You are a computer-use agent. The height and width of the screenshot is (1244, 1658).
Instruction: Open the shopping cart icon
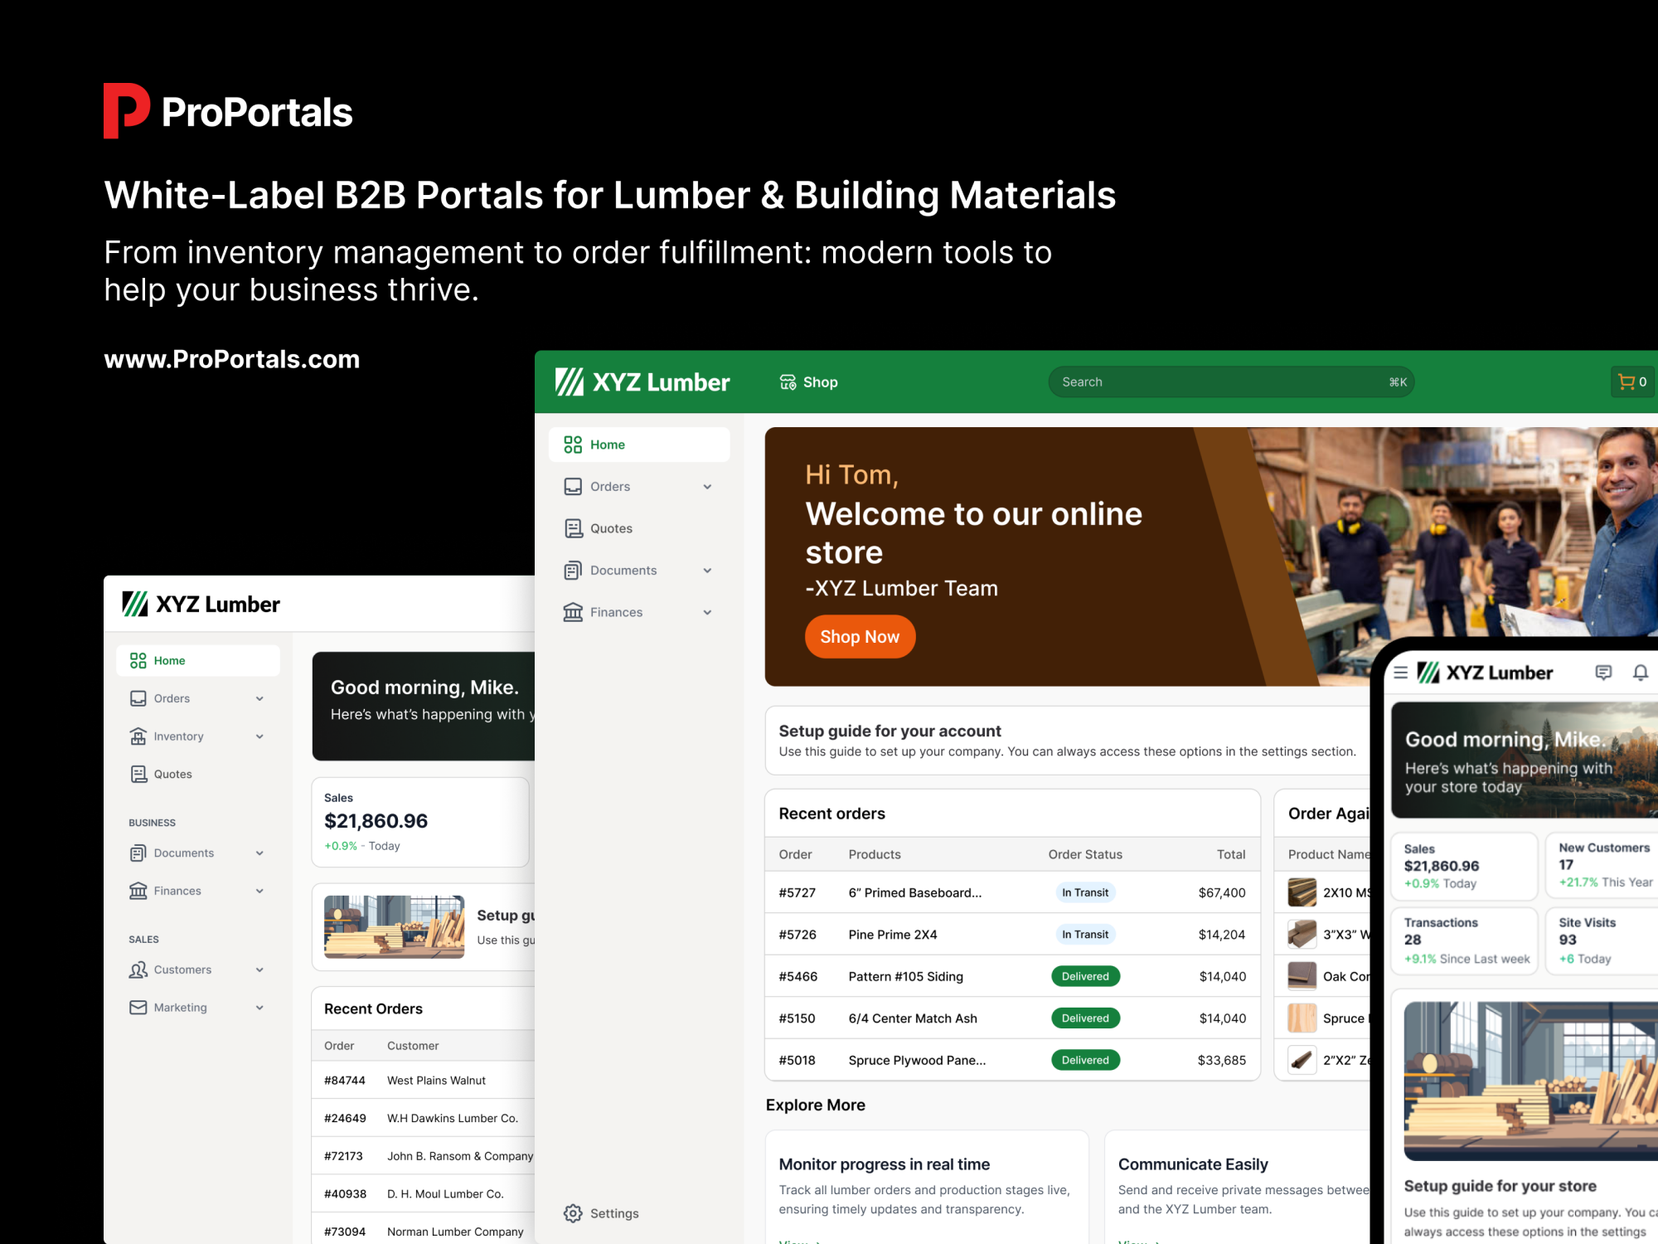pos(1632,382)
